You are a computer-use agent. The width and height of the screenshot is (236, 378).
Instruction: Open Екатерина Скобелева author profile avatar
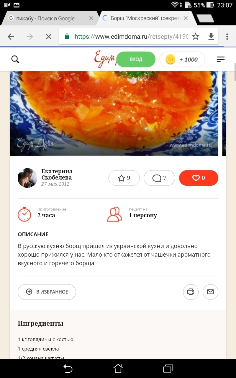27,178
